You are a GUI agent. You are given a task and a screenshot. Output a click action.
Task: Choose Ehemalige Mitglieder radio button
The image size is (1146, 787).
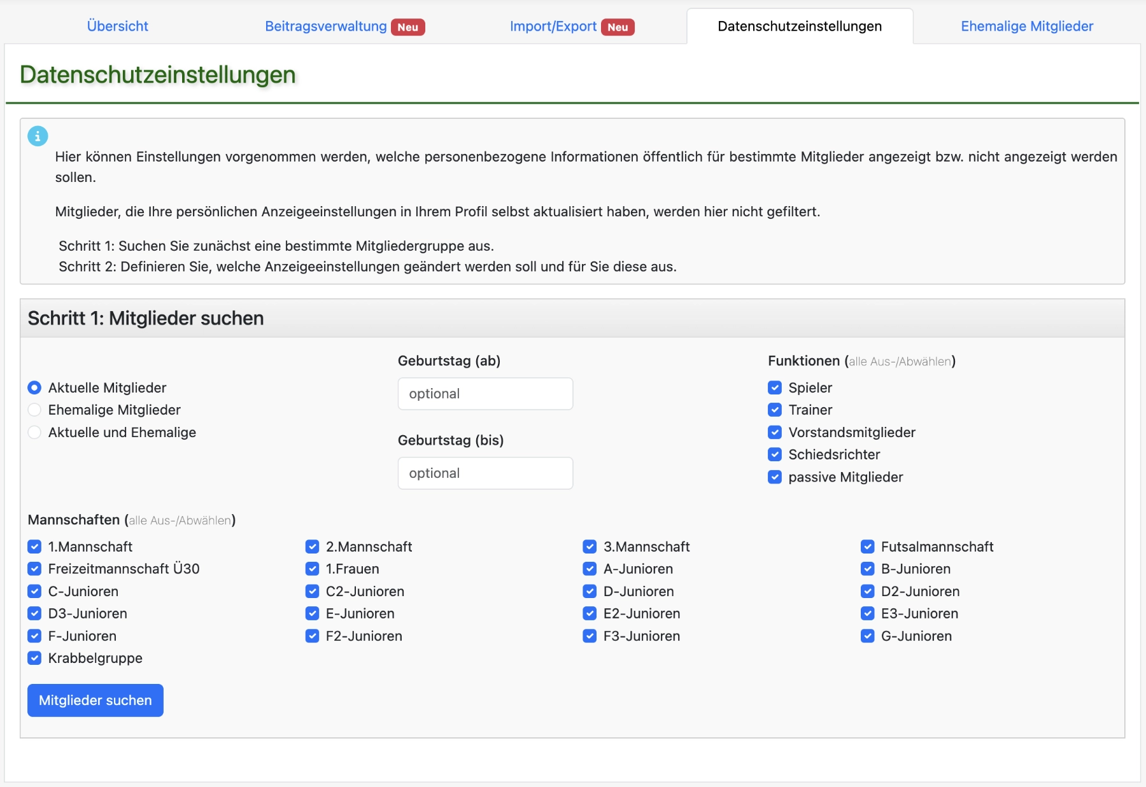pos(34,410)
